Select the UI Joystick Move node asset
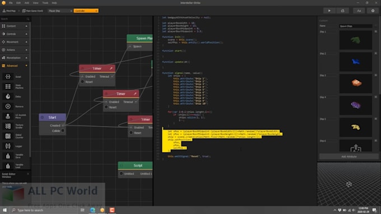 pos(8,116)
